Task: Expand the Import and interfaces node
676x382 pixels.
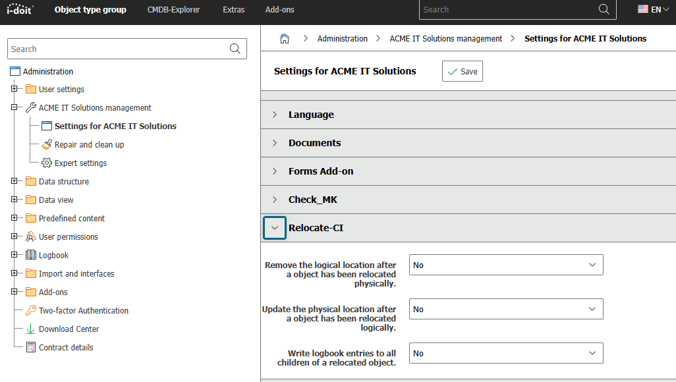Action: 14,273
